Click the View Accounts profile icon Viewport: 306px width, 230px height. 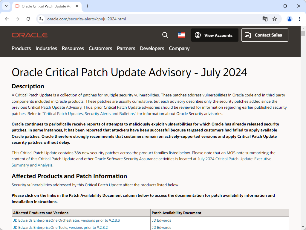click(198, 35)
